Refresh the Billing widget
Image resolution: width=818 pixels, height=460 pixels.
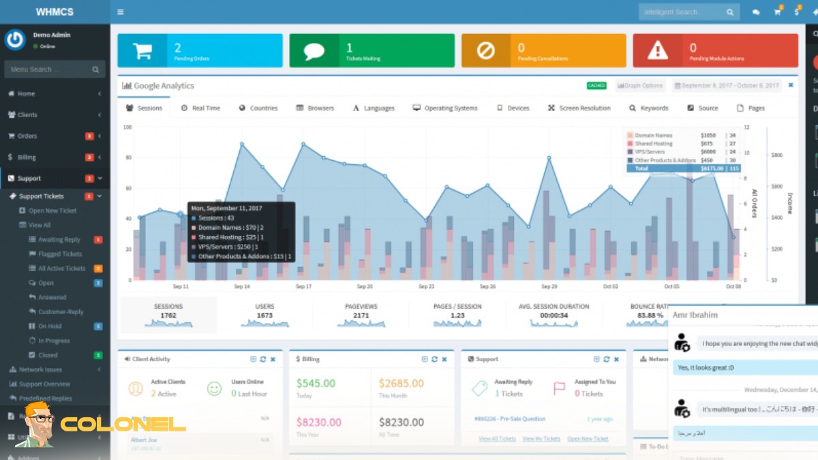pos(434,359)
